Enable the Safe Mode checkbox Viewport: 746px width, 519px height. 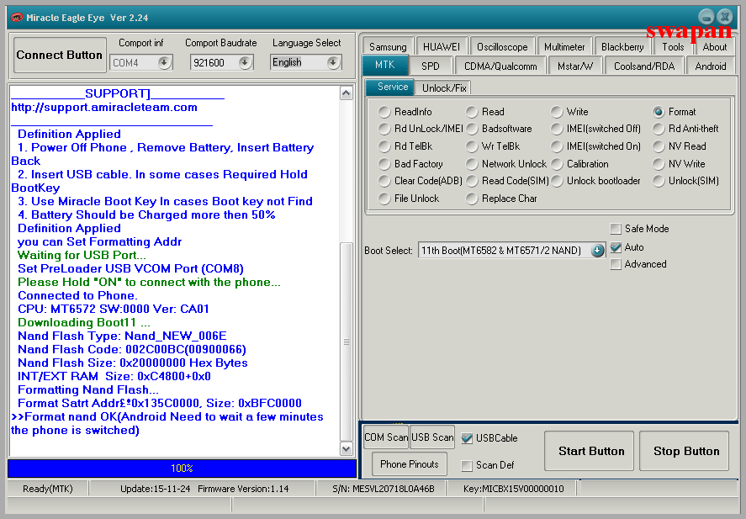click(x=616, y=229)
